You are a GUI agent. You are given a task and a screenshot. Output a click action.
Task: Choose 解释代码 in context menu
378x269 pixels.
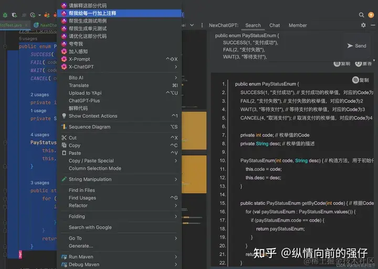[x=119, y=108]
